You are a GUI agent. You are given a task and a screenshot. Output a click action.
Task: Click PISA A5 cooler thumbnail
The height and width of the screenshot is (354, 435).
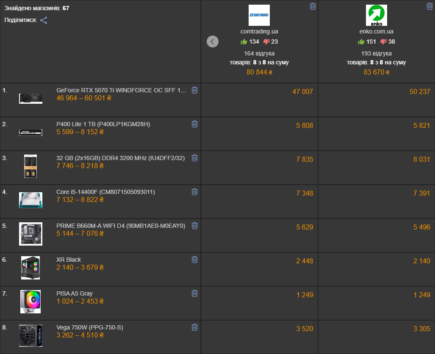point(30,301)
